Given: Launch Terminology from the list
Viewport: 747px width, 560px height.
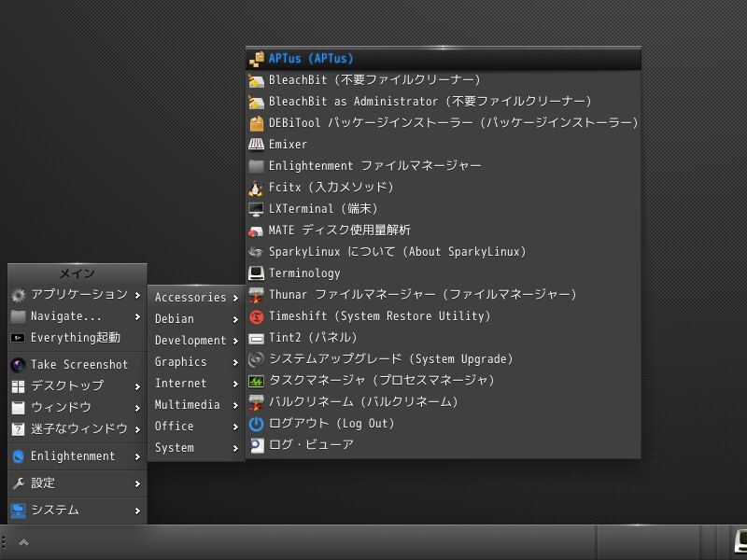Looking at the screenshot, I should pyautogui.click(x=443, y=273).
